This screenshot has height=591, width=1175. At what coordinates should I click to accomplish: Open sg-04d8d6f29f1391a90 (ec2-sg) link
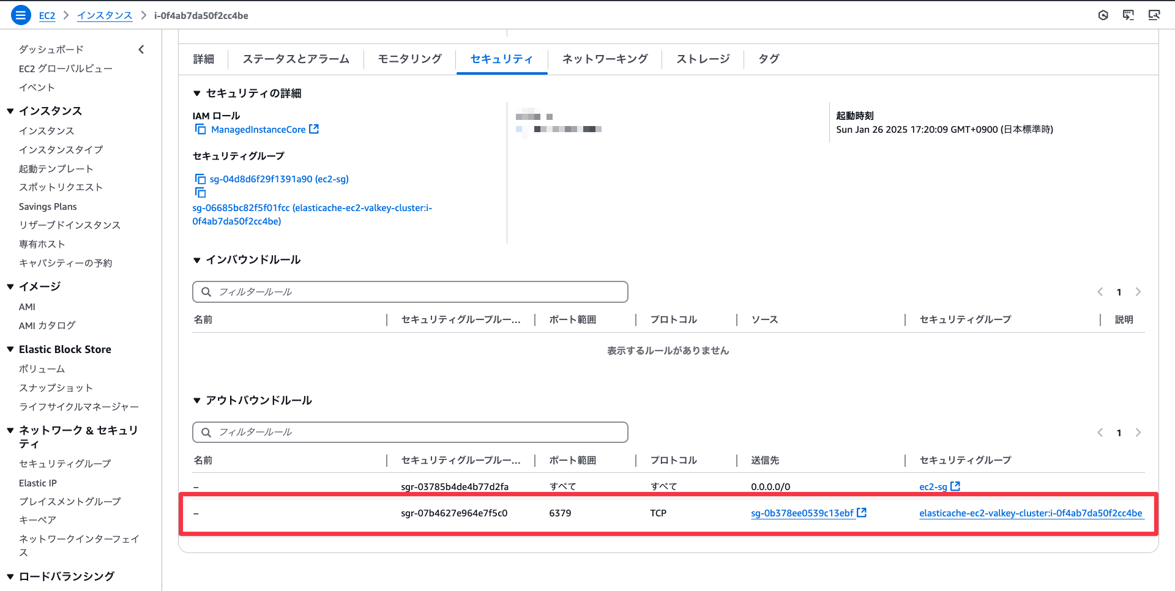click(x=279, y=179)
